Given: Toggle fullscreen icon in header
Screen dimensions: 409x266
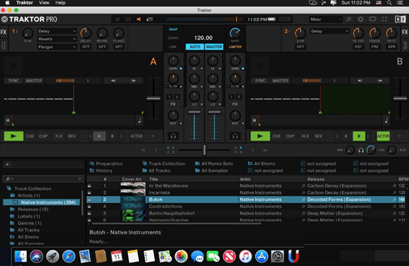Looking at the screenshot, I should click(x=384, y=19).
